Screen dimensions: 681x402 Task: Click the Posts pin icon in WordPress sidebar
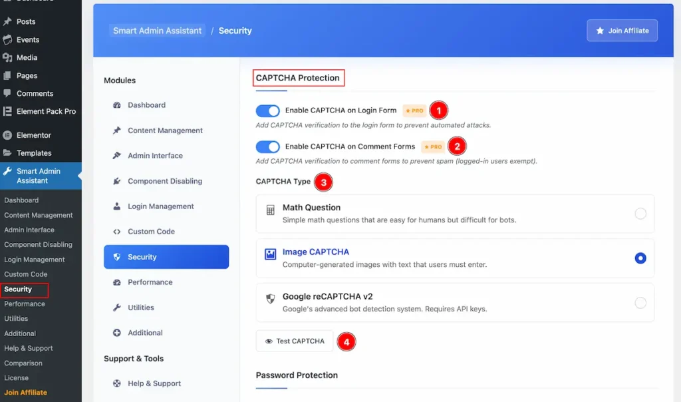[7, 21]
